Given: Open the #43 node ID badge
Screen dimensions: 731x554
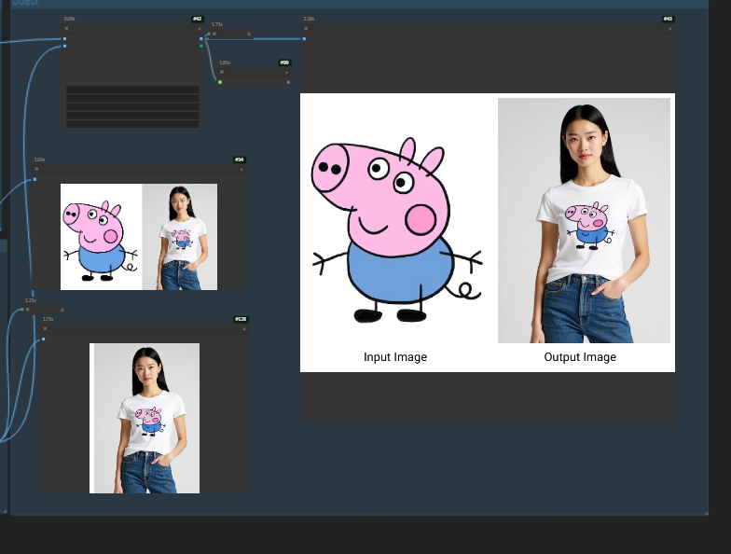Looking at the screenshot, I should click(x=668, y=19).
